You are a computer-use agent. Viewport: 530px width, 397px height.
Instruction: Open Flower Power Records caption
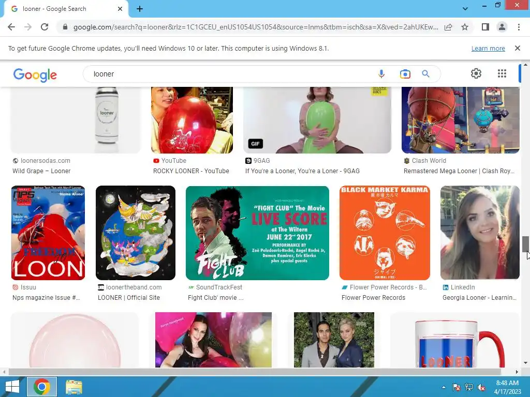[x=373, y=297]
